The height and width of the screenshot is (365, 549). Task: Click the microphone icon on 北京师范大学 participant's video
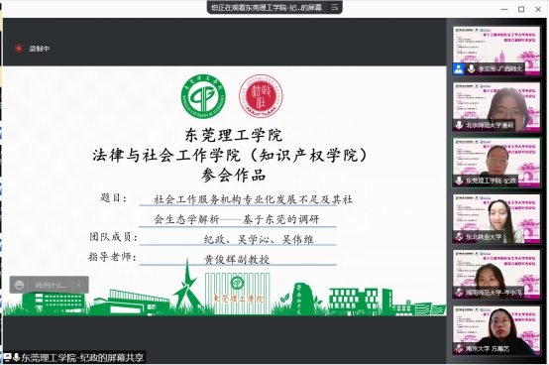coord(459,125)
